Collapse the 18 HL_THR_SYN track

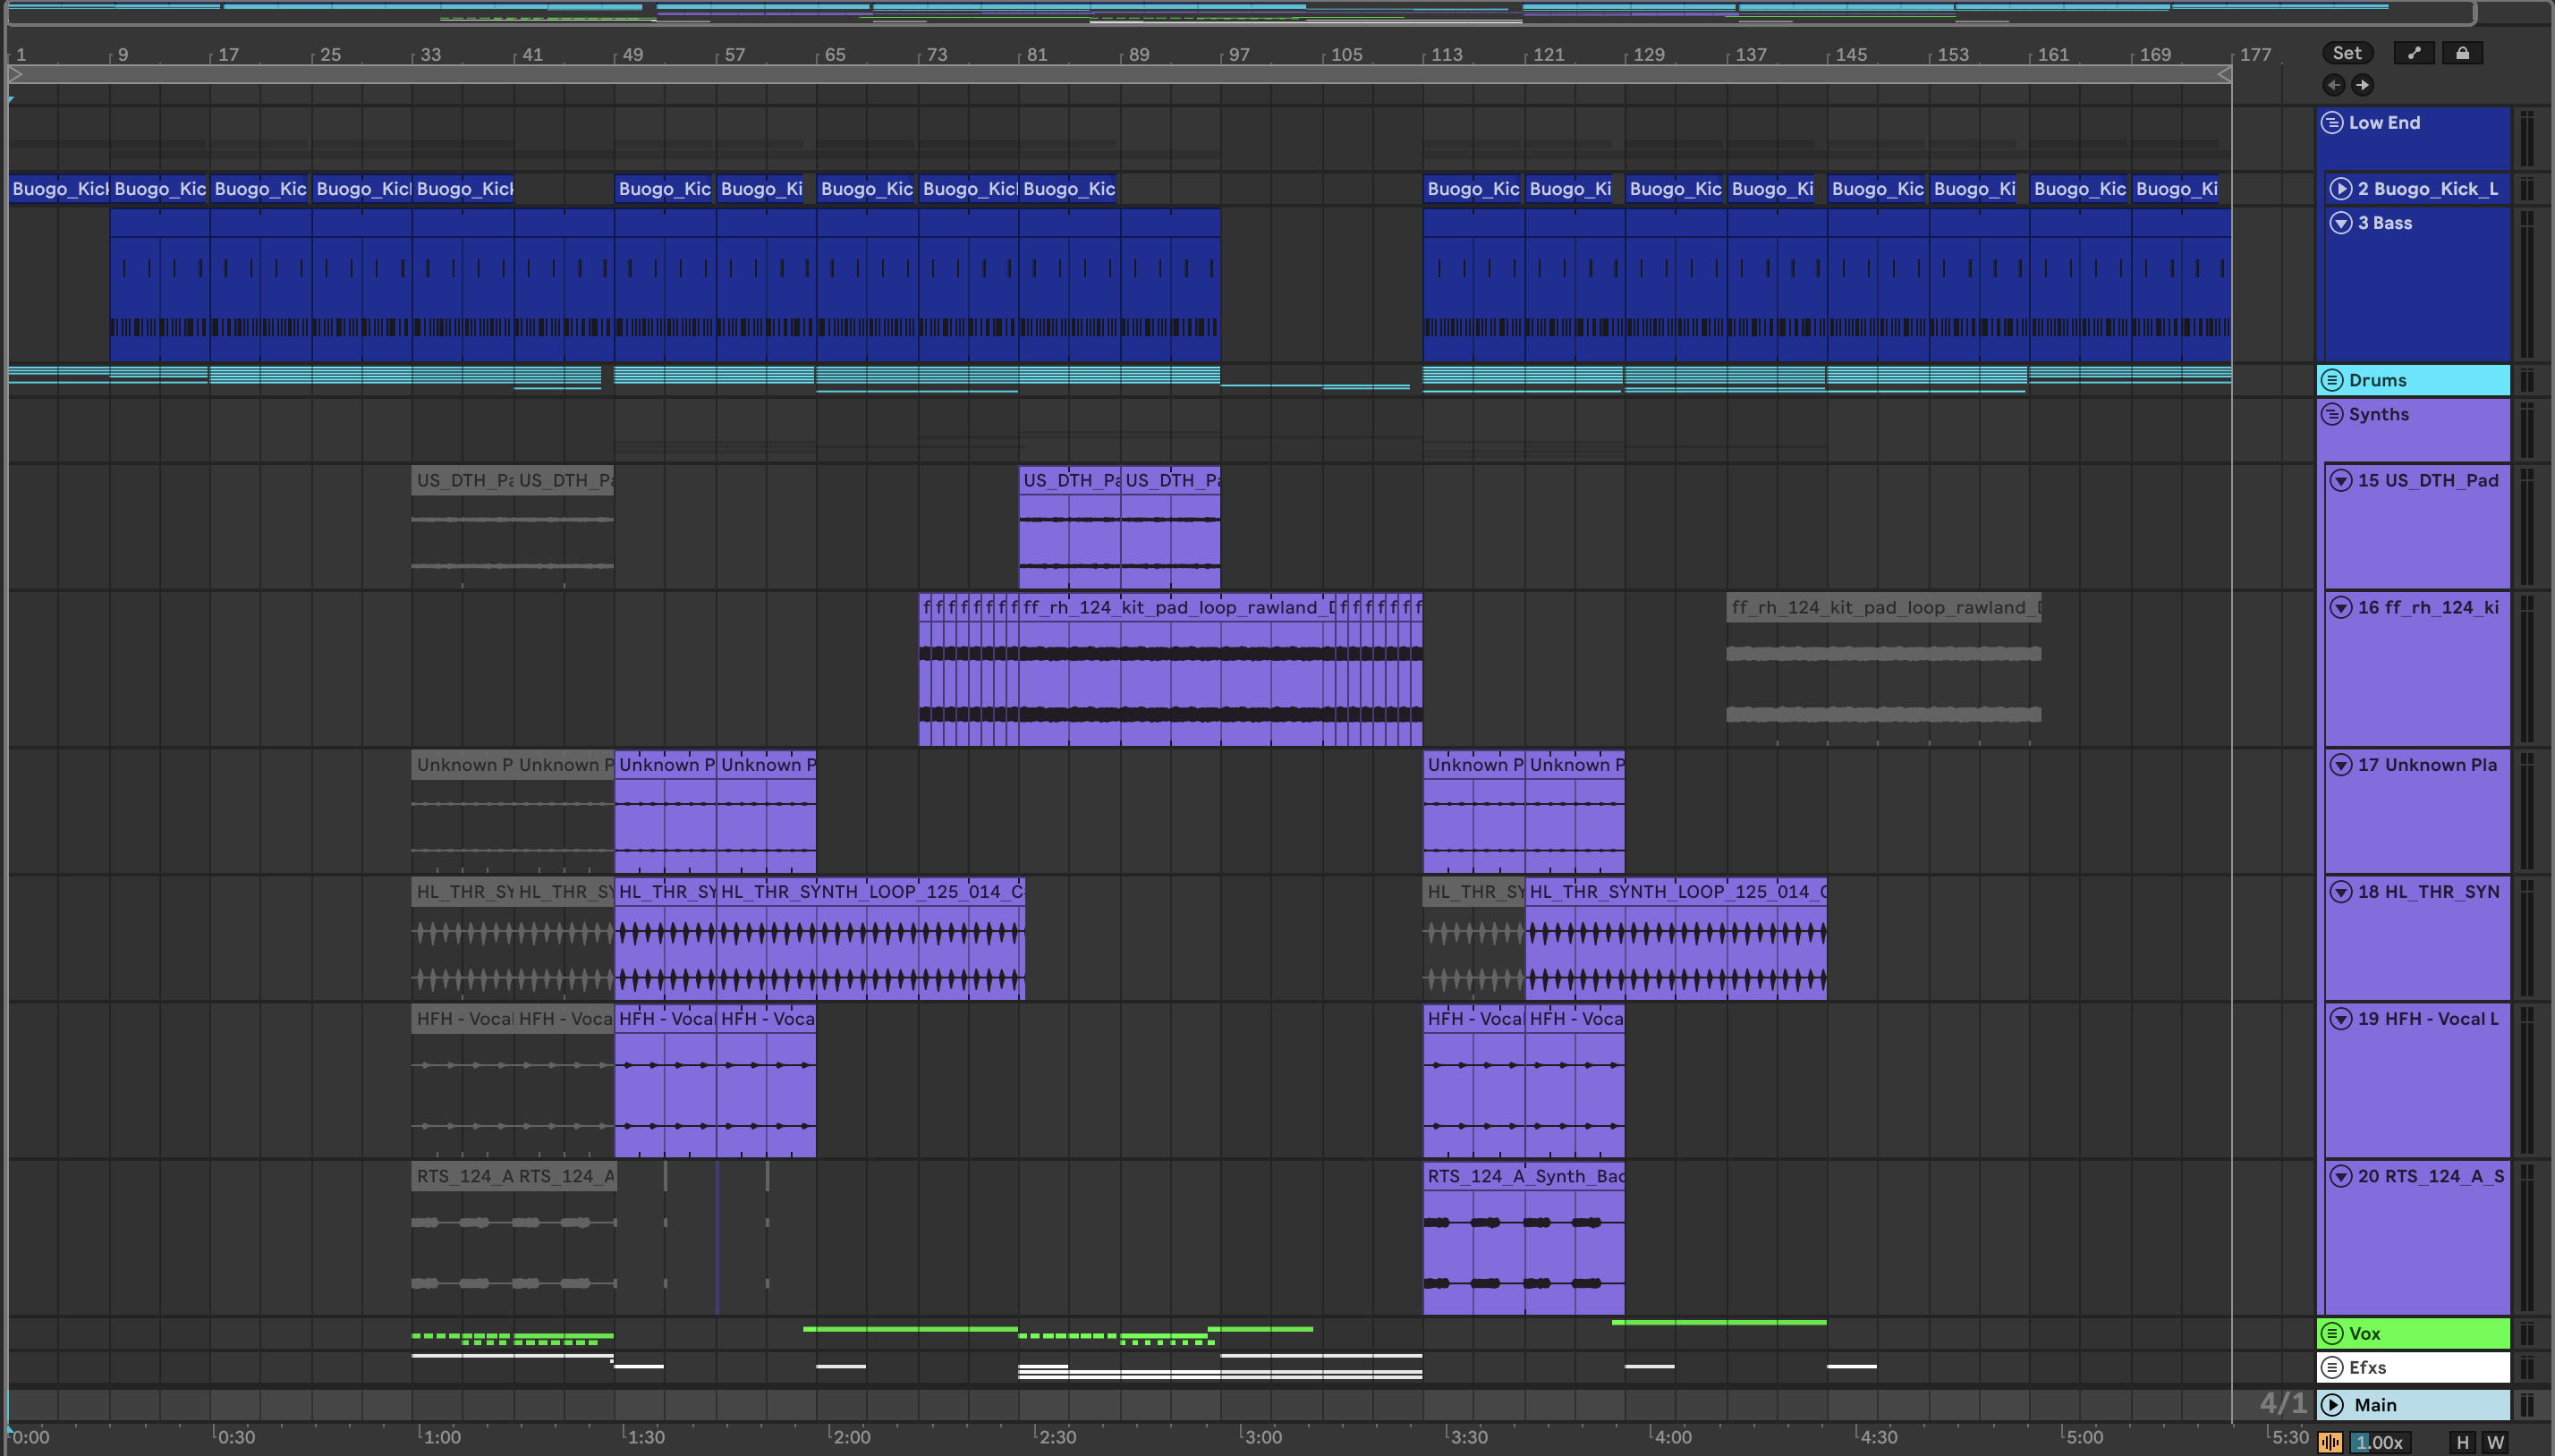point(2341,892)
